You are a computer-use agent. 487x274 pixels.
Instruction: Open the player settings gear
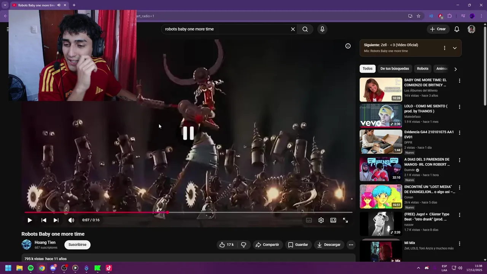click(x=321, y=220)
